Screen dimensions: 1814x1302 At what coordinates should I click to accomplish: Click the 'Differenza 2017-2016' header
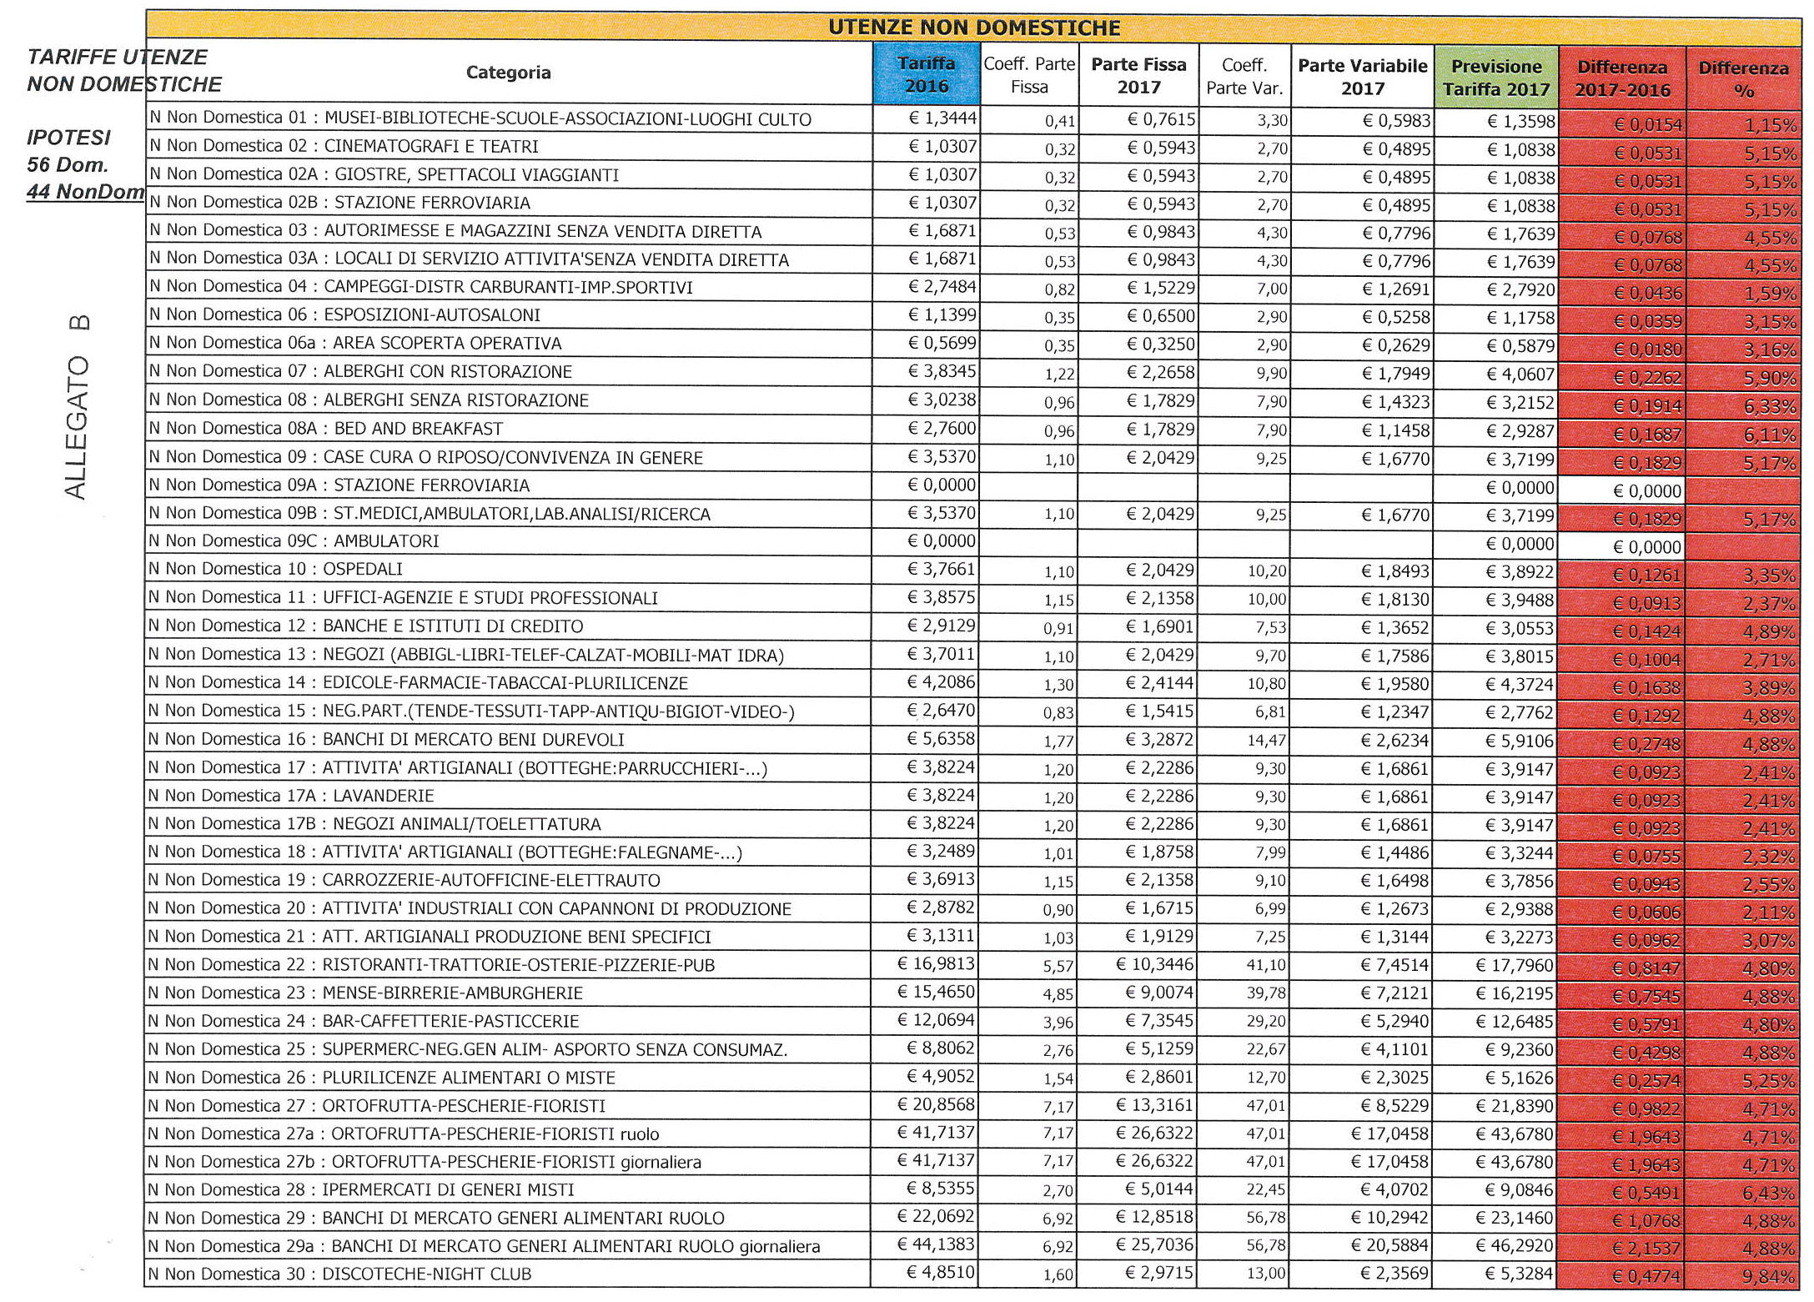(1622, 78)
